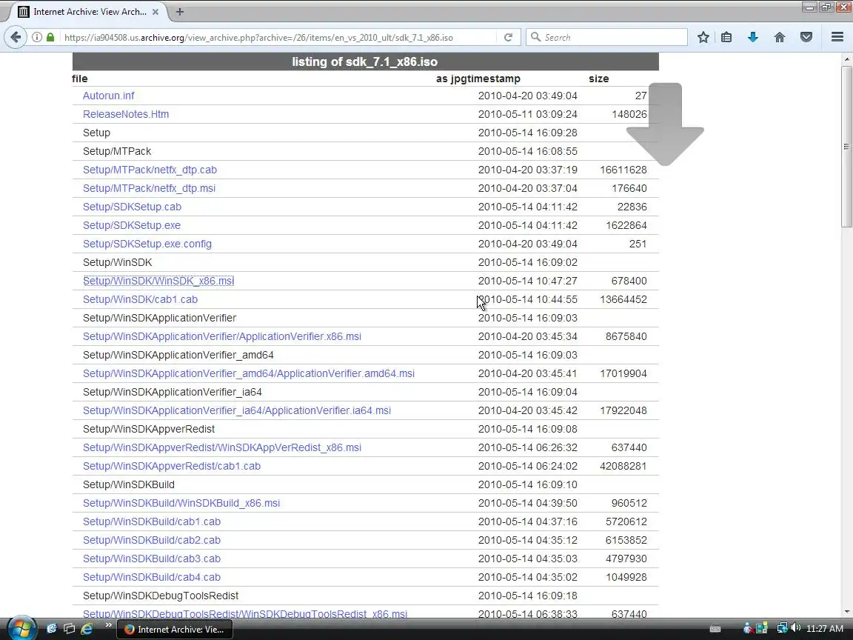This screenshot has width=853, height=640.
Task: Launch Internet Explorer from quick launch
Action: (x=87, y=629)
